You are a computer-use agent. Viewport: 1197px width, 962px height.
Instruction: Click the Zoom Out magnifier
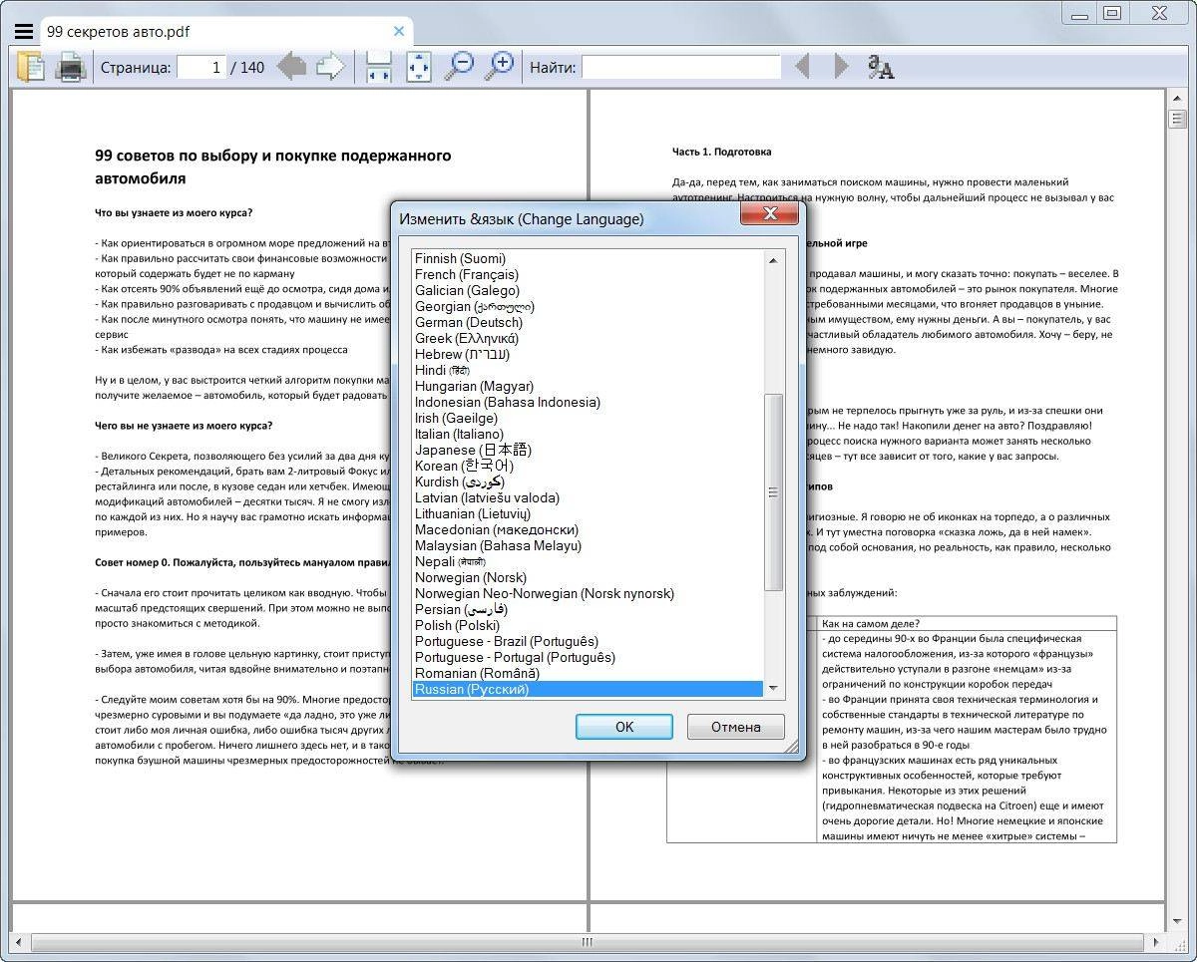click(x=459, y=67)
